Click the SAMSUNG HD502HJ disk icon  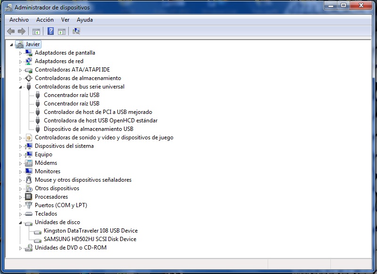[x=38, y=240]
